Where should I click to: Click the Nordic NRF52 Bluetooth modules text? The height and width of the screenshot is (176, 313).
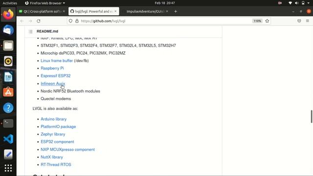coord(70,91)
